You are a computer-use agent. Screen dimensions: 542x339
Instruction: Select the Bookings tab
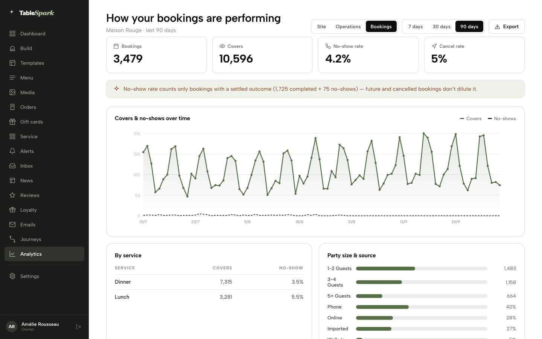381,26
